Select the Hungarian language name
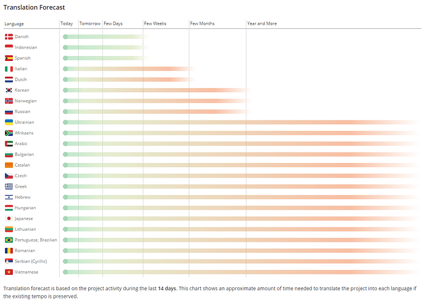The image size is (425, 302). (x=25, y=208)
